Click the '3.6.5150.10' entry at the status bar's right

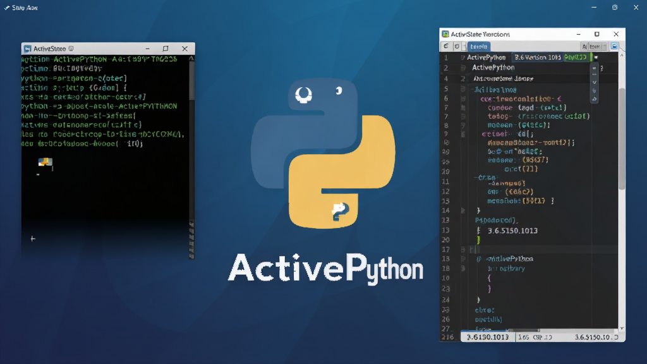click(596, 337)
